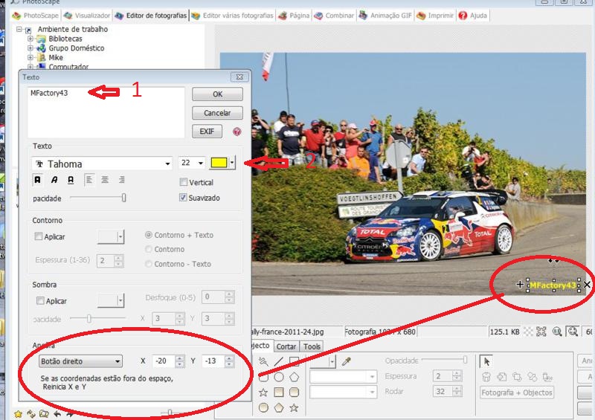This screenshot has width=595, height=420.
Task: Click the MFactory43 text input box
Action: 106,112
